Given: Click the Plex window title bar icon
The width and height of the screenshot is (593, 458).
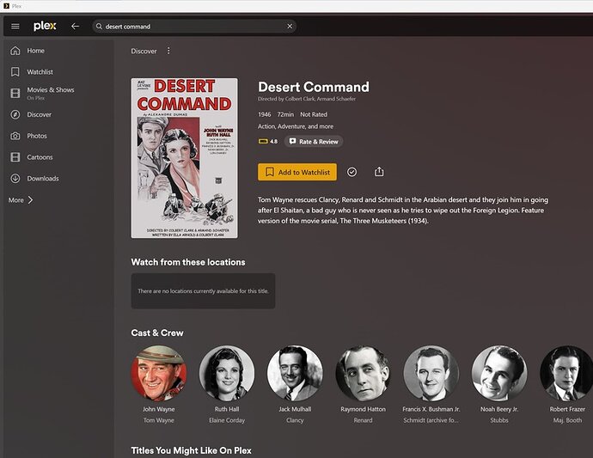Looking at the screenshot, I should 6,6.
